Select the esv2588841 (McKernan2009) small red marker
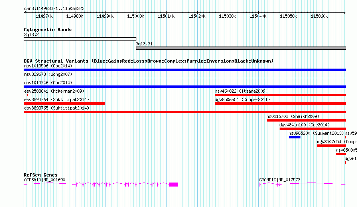Image resolution: width=357 pixels, height=207 pixels. click(x=26, y=95)
